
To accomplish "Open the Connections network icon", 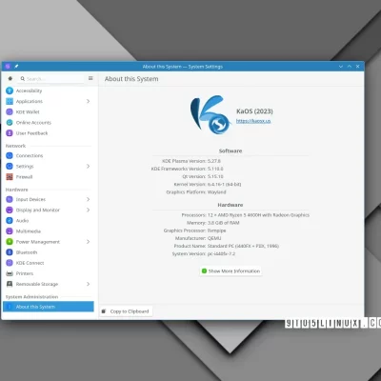I will (x=10, y=155).
